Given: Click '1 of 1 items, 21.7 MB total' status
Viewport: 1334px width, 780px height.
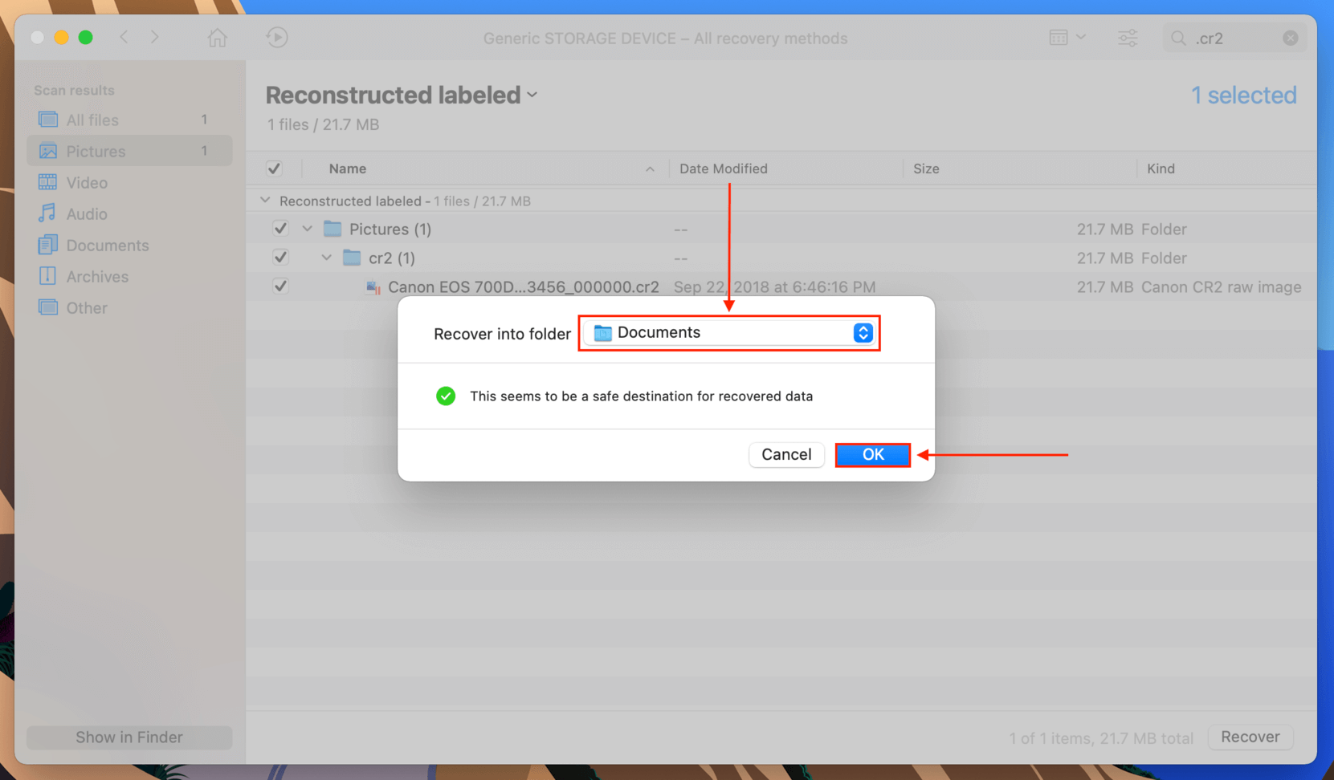Looking at the screenshot, I should (x=1101, y=737).
